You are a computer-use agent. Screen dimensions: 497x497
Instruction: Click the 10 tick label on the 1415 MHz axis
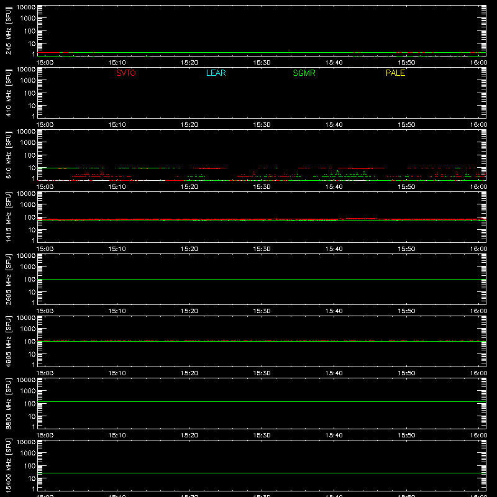click(32, 230)
